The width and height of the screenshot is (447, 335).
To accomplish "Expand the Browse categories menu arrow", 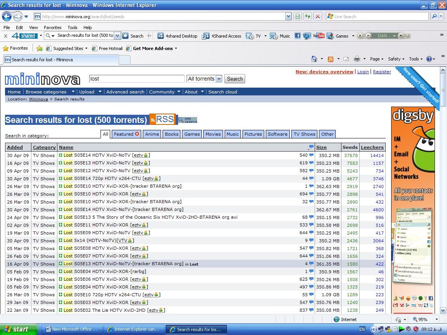I will pos(73,92).
